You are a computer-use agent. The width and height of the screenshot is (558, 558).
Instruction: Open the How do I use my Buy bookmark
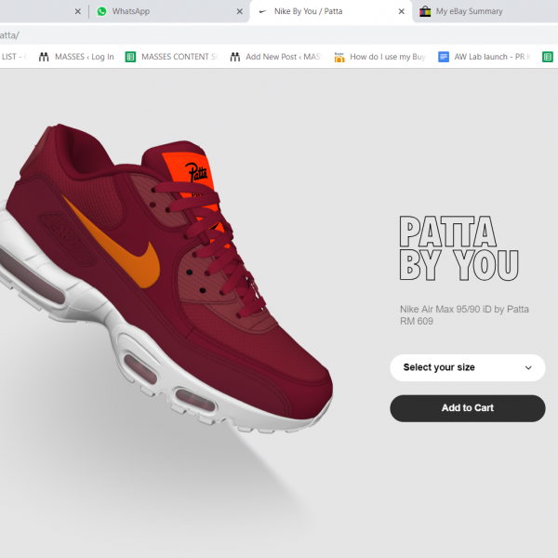[x=379, y=57]
